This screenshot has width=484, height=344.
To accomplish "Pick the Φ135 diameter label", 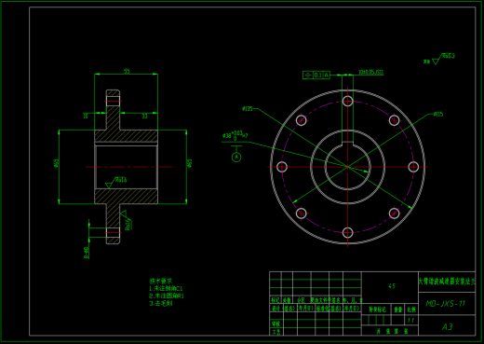I will click(248, 109).
